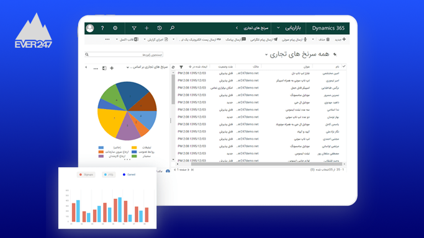Open lead نرگس طباطبایی
Image resolution: width=424 pixels, height=238 pixels.
pyautogui.click(x=330, y=88)
